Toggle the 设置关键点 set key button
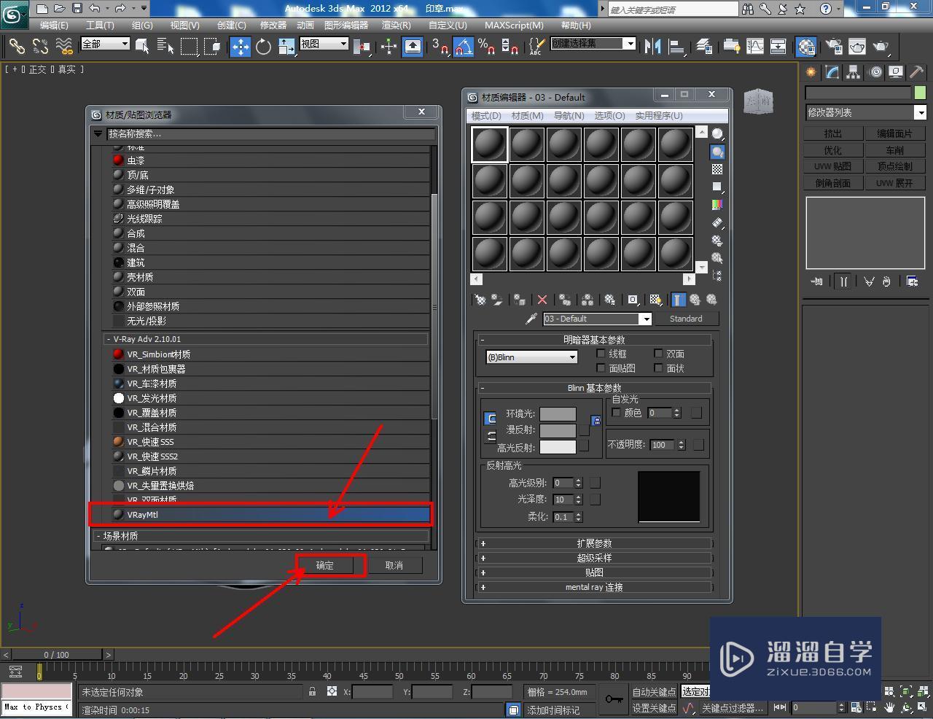Screen dimensions: 933x719 [x=654, y=708]
